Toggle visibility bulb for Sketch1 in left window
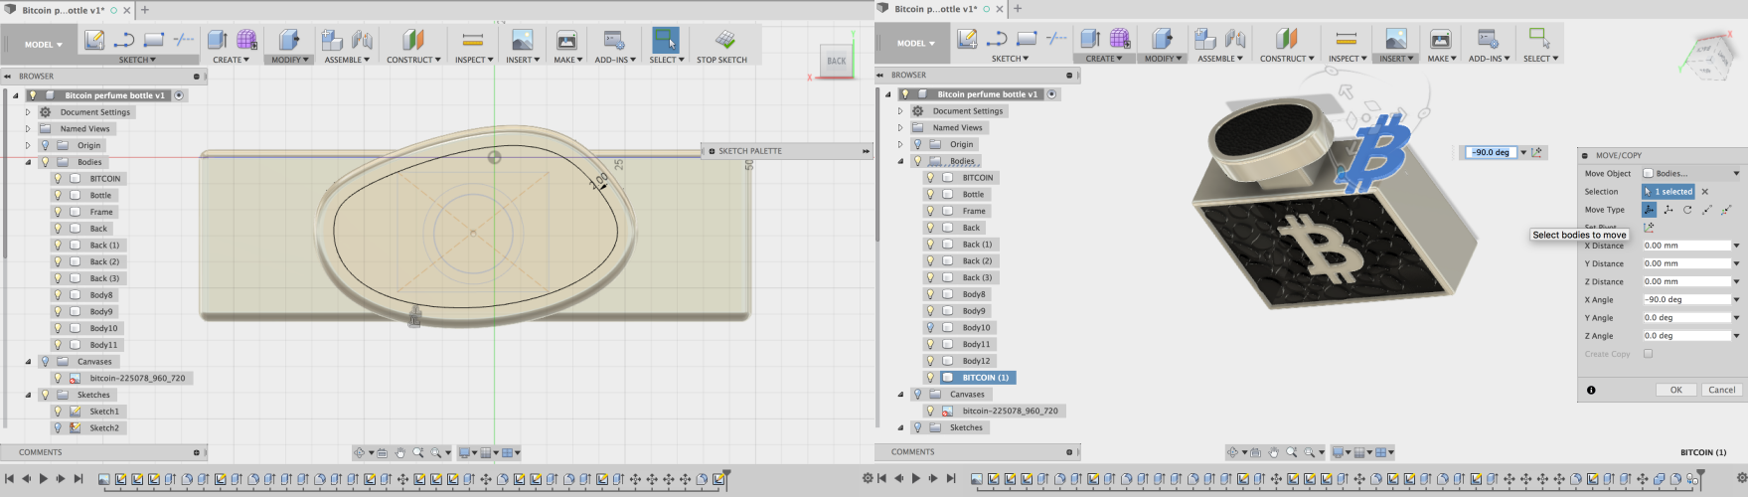1748x497 pixels. [58, 412]
